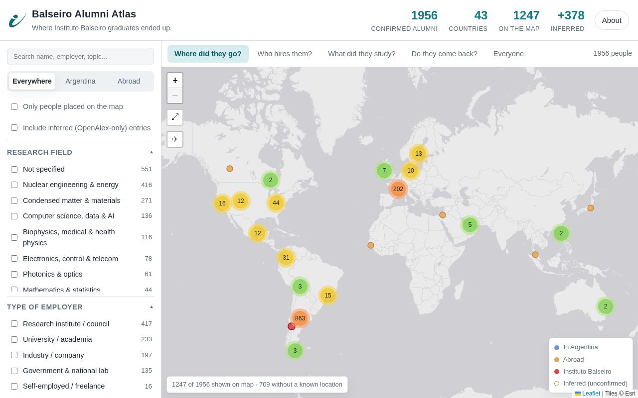This screenshot has height=398, width=638.
Task: Open the 2 cluster marker in Australia
Action: pos(606,306)
